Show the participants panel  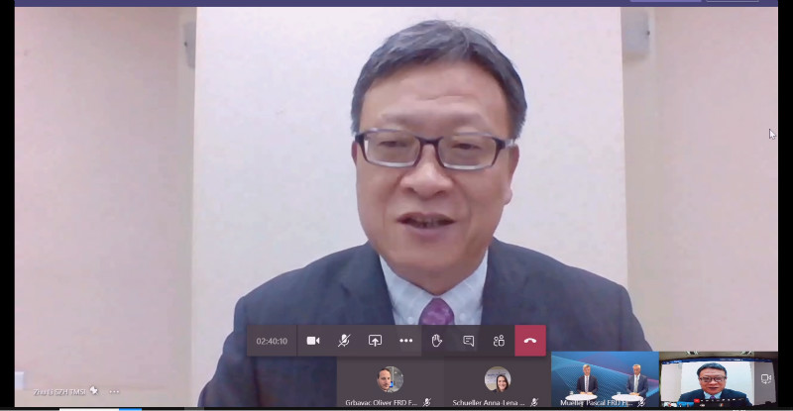click(500, 341)
